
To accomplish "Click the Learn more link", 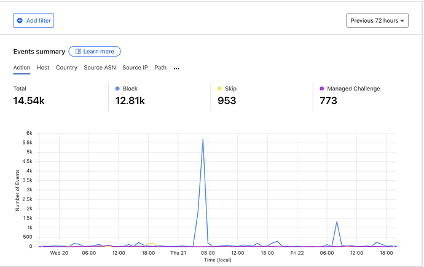I will tap(95, 52).
